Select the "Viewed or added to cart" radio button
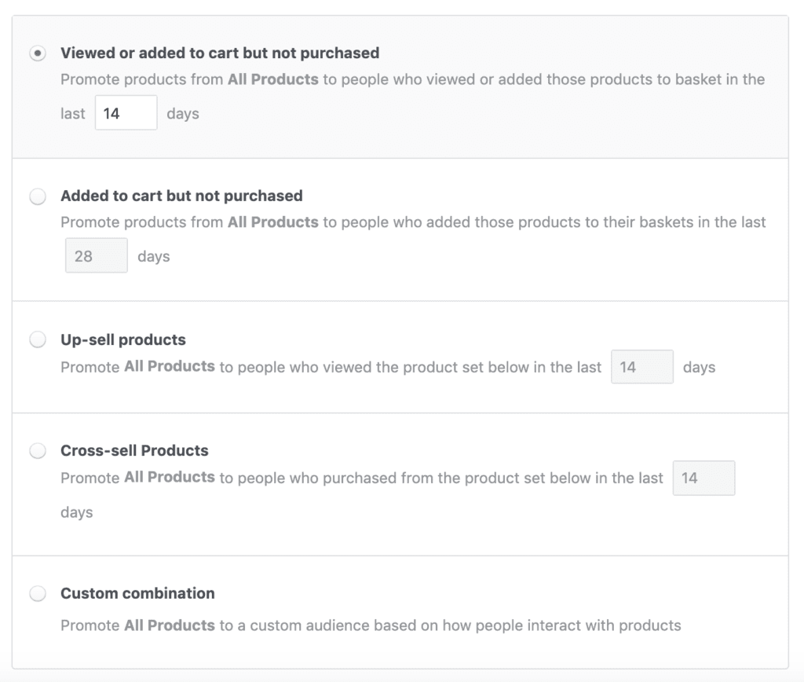 point(37,53)
